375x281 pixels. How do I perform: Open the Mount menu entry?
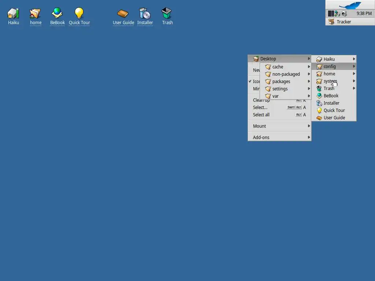[x=279, y=126]
